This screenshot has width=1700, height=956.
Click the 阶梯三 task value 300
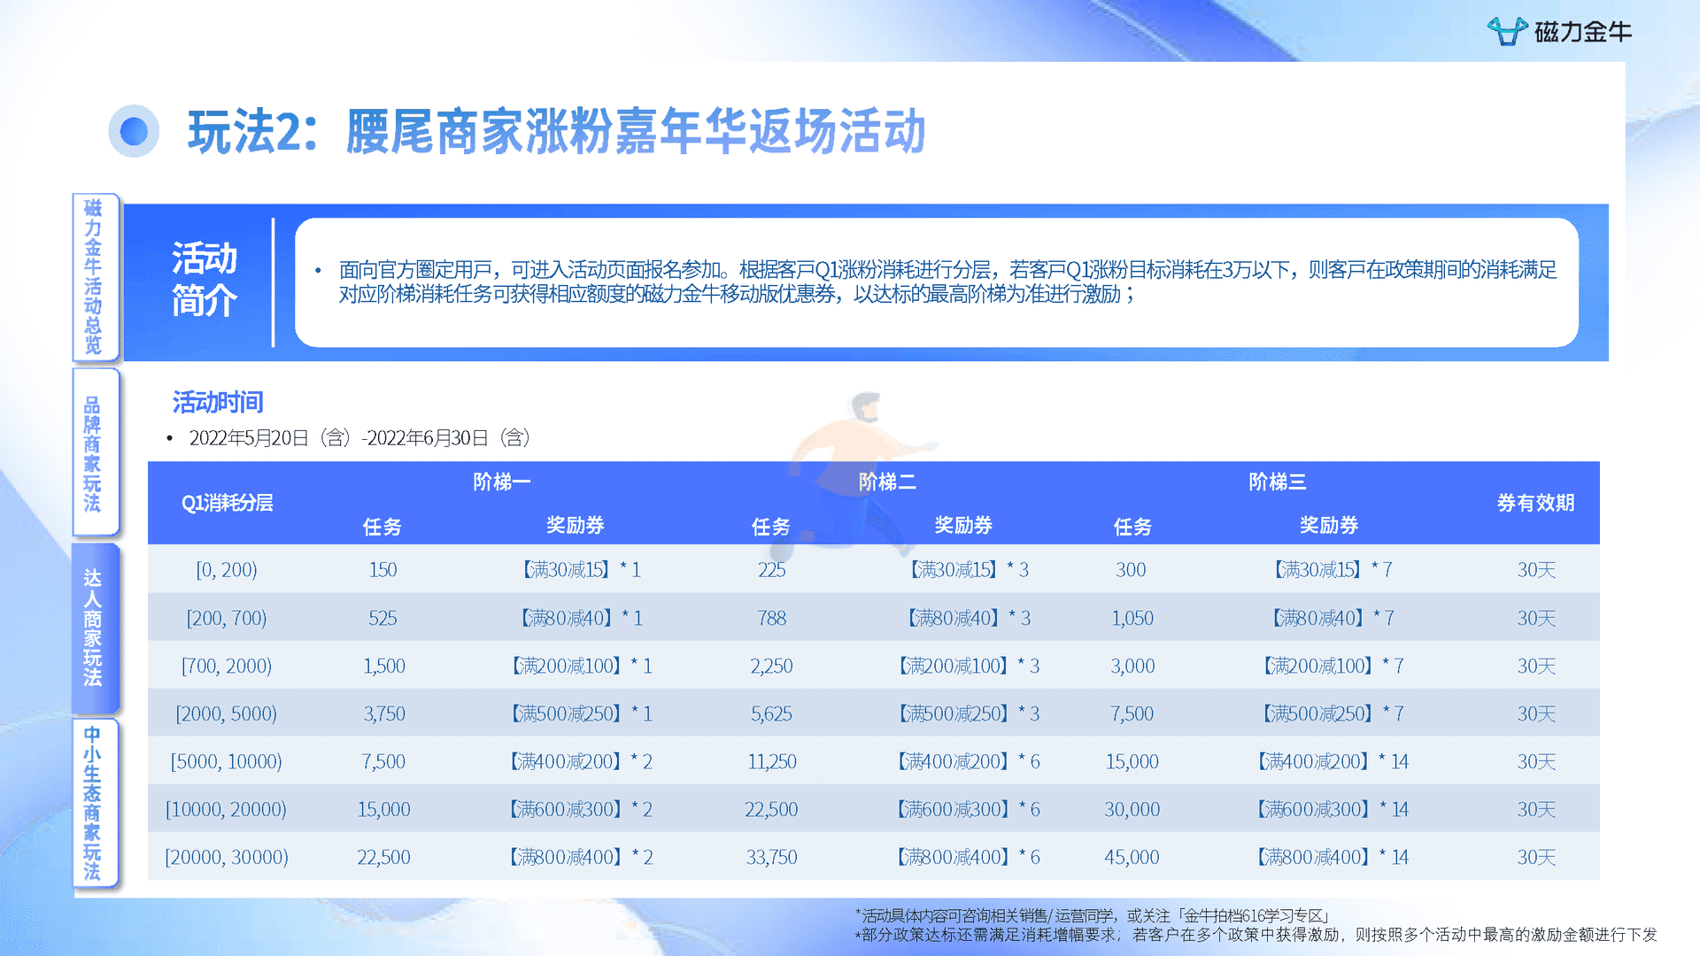pos(1131,569)
